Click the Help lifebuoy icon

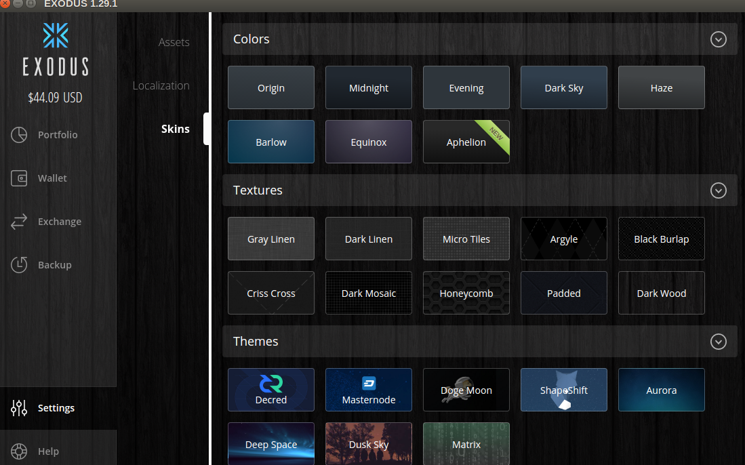pyautogui.click(x=19, y=451)
